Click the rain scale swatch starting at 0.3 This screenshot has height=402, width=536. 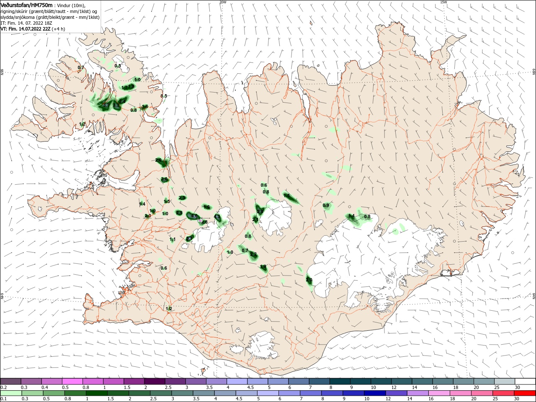tap(31, 393)
